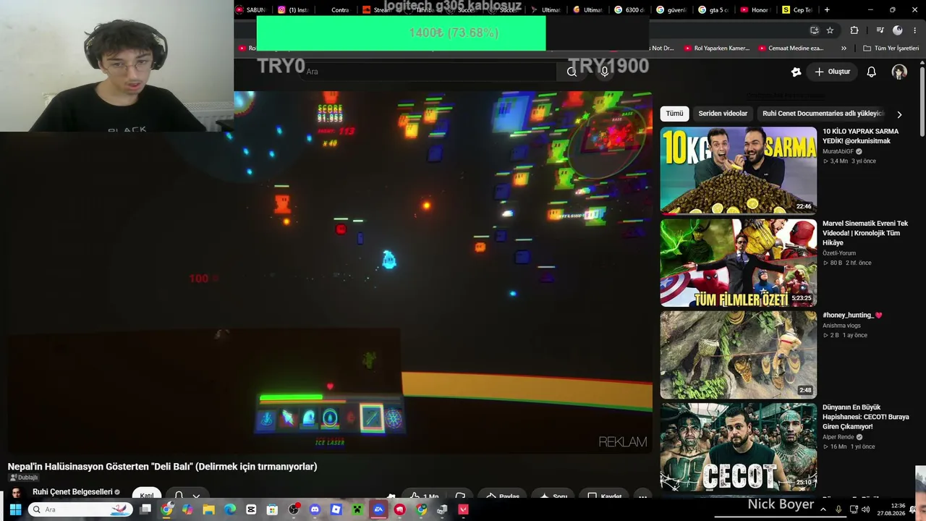Open the honey hunting video thumbnail
Screen dimensions: 926x521
coord(738,355)
